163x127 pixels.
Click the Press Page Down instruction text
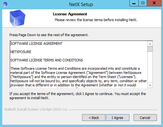tap(49, 35)
